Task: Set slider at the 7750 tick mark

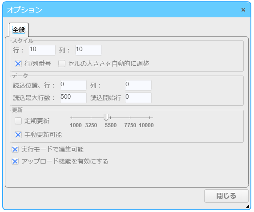Action: point(130,118)
